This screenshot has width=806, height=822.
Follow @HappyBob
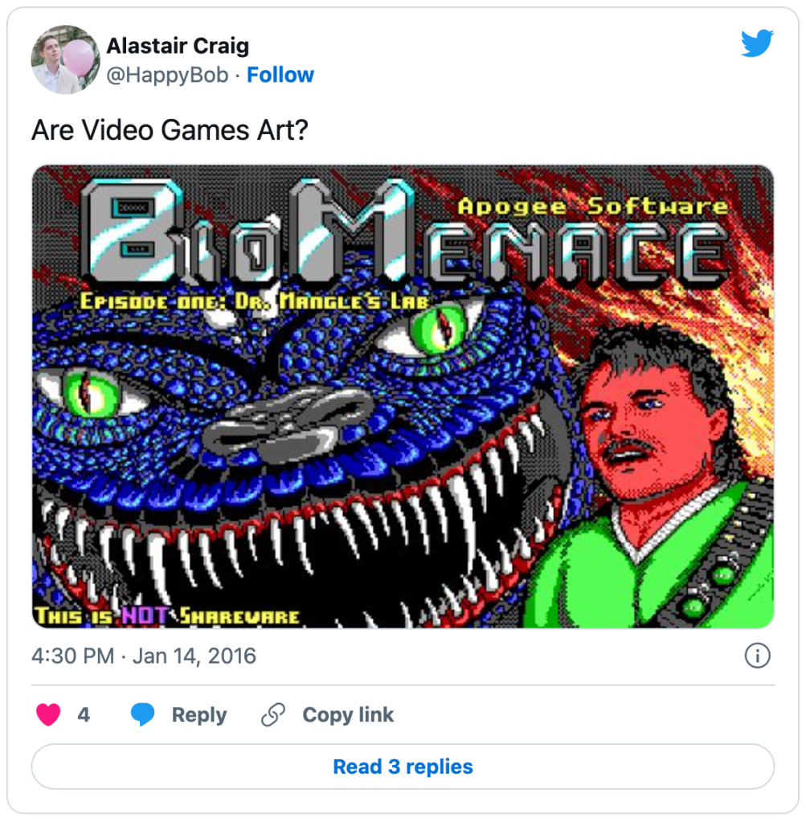click(x=280, y=75)
